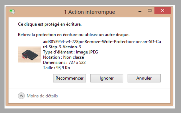Cancel the operation with Annuler
The image size is (181, 113).
pos(144,78)
